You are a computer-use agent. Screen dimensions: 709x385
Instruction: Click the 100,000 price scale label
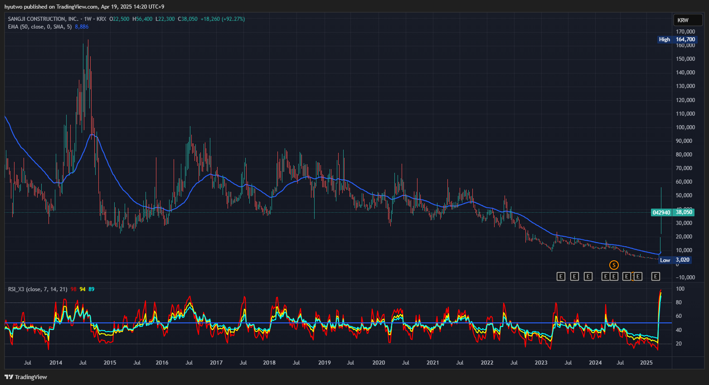685,127
